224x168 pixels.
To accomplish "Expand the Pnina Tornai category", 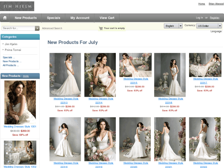I will (x=13, y=50).
